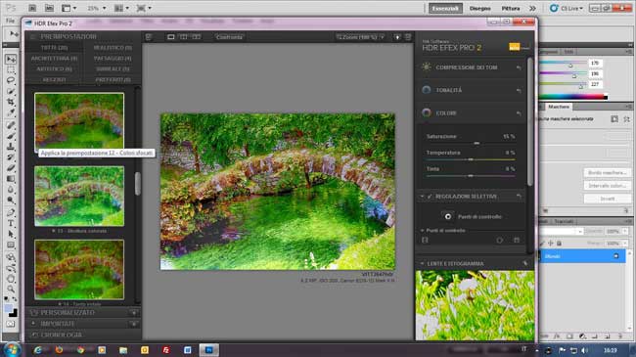Select the Eyedropper tool
The height and width of the screenshot is (357, 636).
tap(11, 112)
